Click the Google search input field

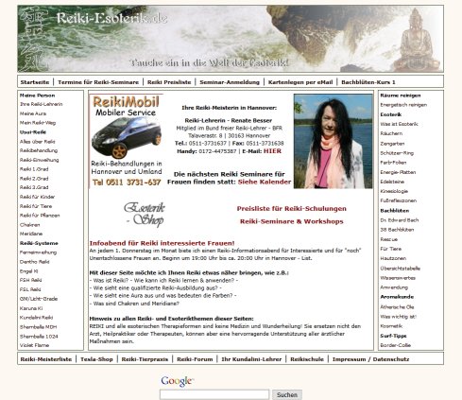coord(214,394)
